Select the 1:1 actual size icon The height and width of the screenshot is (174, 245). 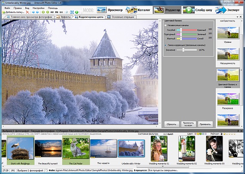[61, 12]
